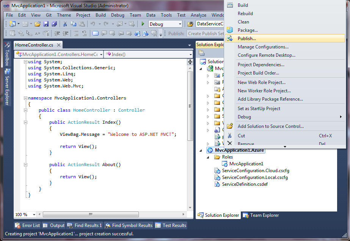Image resolution: width=350 pixels, height=241 pixels.
Task: Select Publish... from the context menu
Action: pyautogui.click(x=285, y=39)
